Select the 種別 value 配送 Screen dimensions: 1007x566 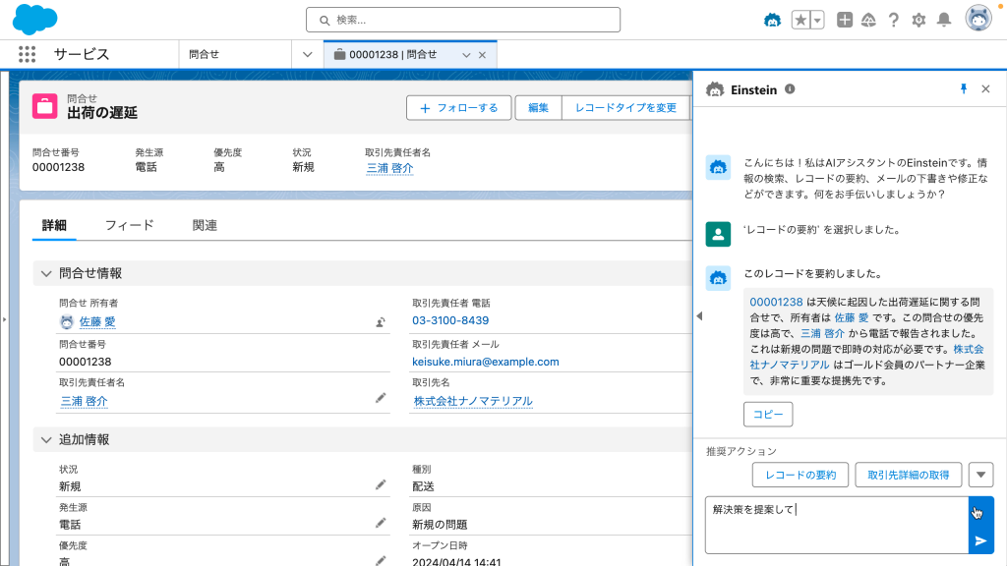pyautogui.click(x=424, y=486)
